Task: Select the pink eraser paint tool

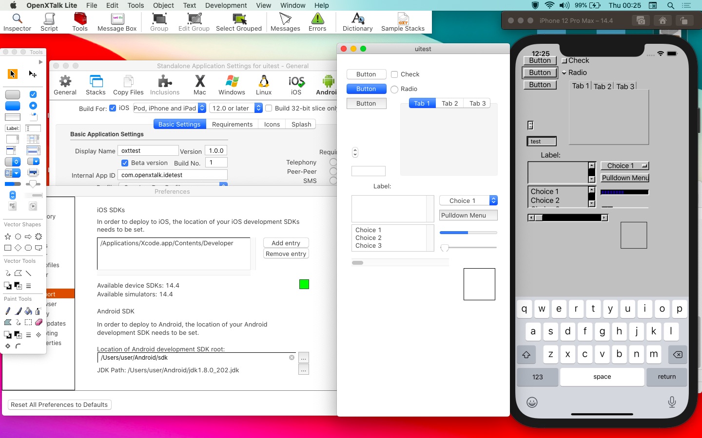Action: click(x=39, y=322)
